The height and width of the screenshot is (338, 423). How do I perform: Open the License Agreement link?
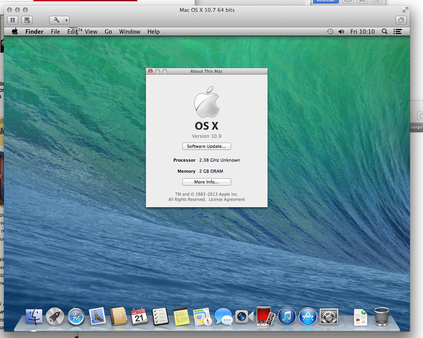pyautogui.click(x=227, y=199)
